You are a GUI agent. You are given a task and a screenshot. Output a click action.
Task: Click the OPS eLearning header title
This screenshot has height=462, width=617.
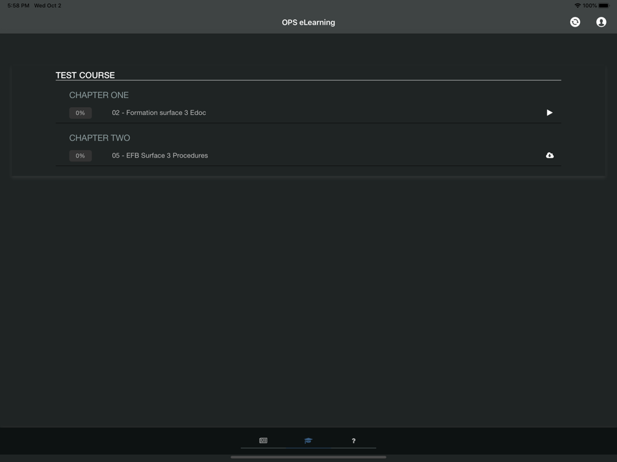point(308,23)
